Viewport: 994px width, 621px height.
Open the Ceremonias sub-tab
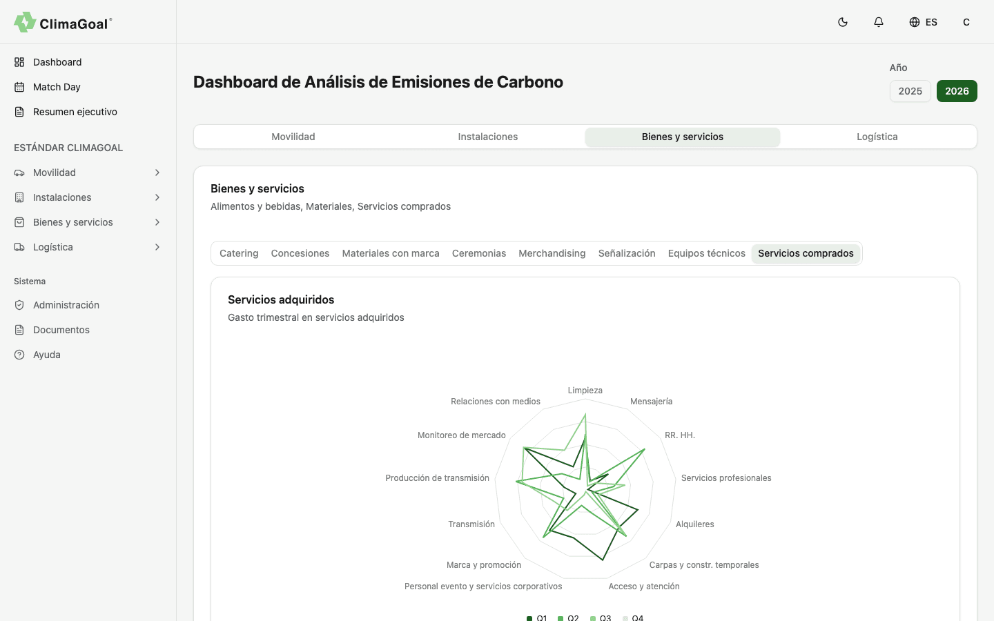pos(479,253)
